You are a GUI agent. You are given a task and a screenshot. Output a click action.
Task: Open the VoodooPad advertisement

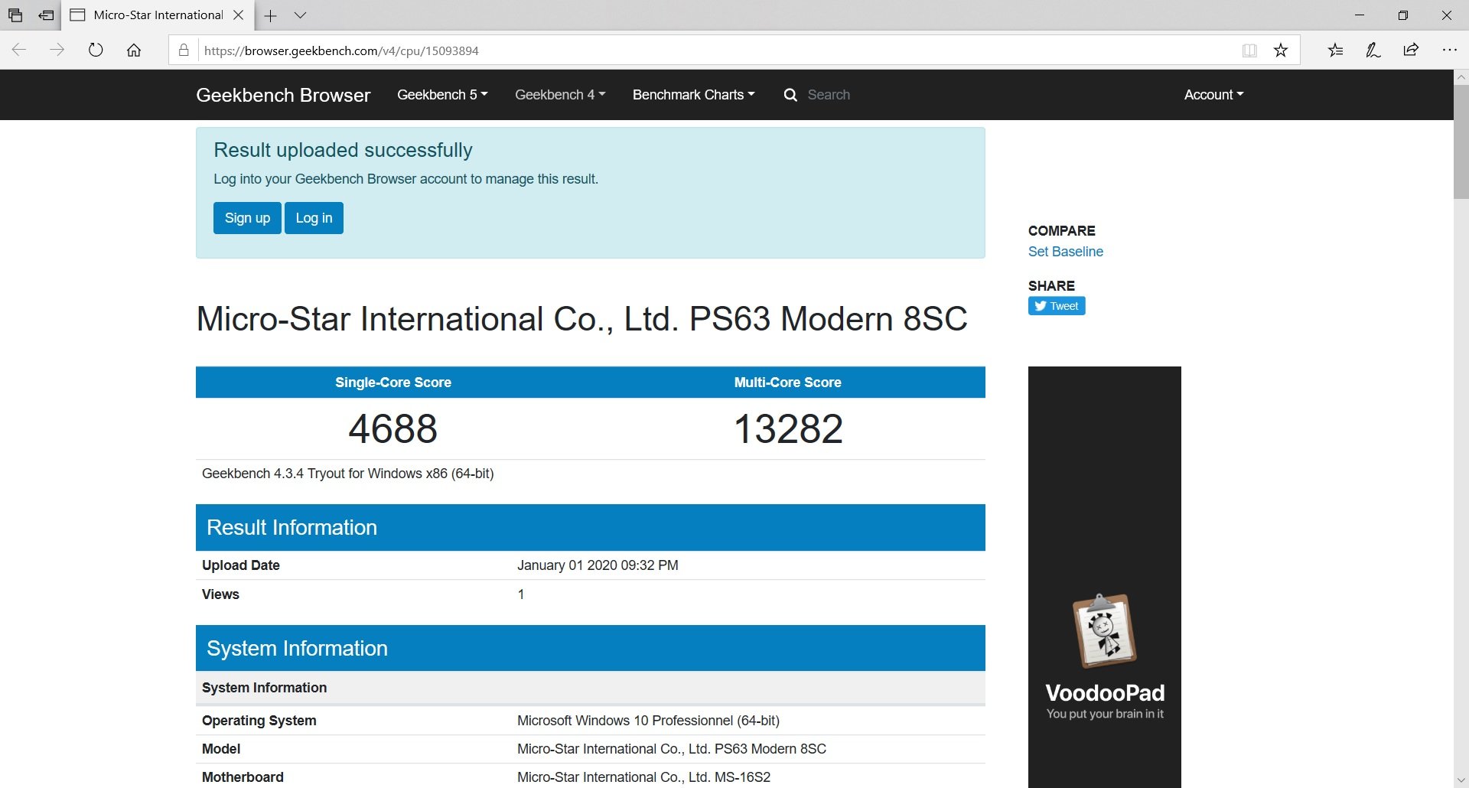tap(1104, 577)
